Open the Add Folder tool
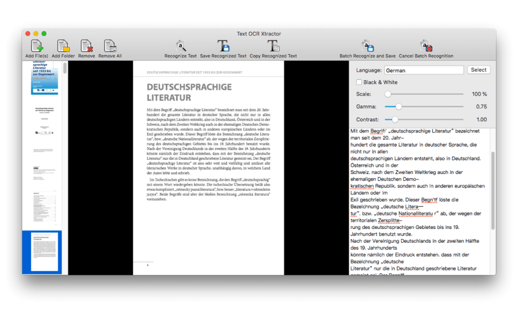The image size is (518, 324). click(63, 47)
